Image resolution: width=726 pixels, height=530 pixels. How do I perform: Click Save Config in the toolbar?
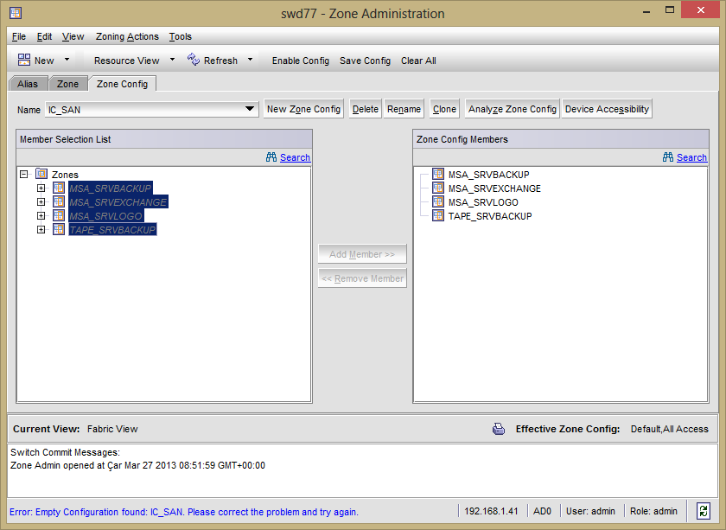pos(365,61)
